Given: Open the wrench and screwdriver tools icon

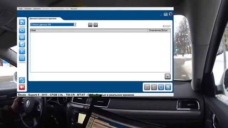Looking at the screenshot, I should [x=22, y=51].
